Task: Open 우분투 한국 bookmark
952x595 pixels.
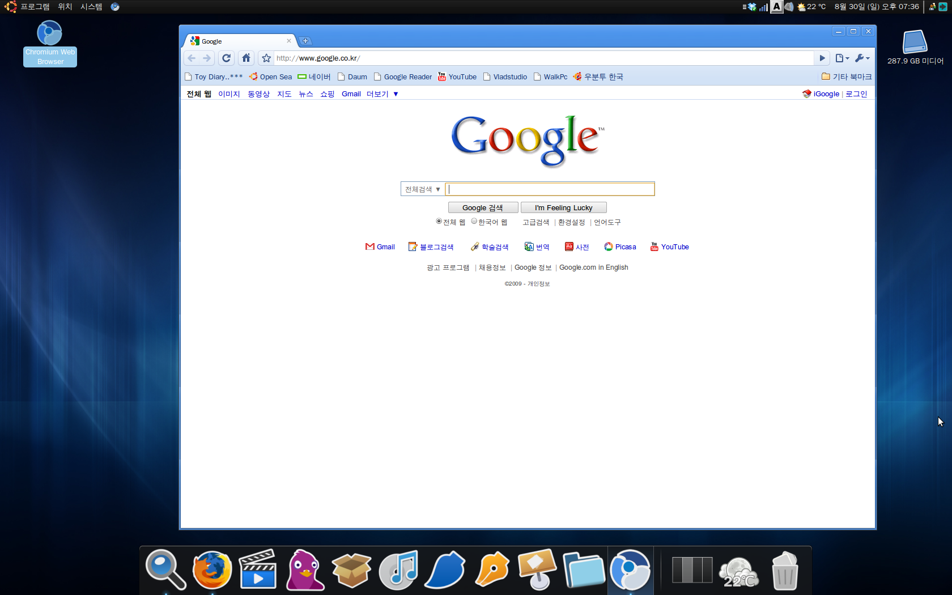Action: coord(598,77)
